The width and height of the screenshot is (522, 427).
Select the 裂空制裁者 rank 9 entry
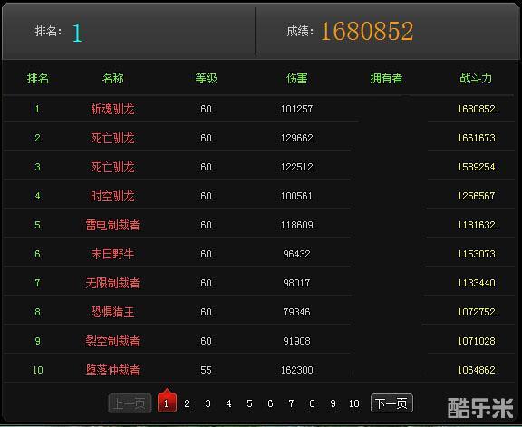tap(113, 341)
